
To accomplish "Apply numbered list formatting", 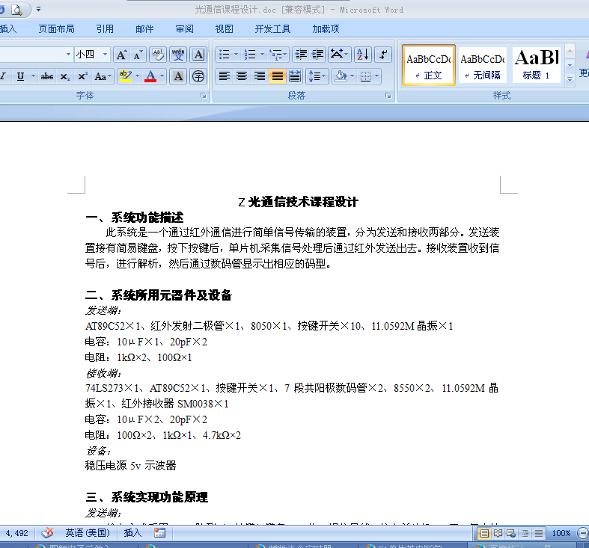I will pyautogui.click(x=250, y=55).
